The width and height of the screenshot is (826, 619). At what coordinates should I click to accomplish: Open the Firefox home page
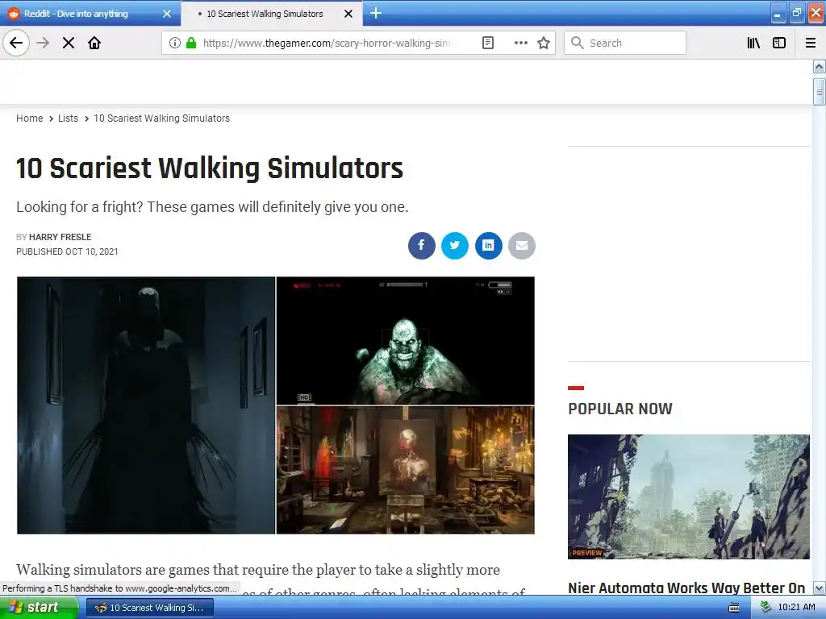coord(94,43)
